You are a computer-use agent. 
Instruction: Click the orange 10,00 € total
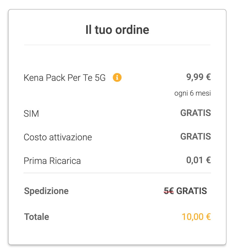(x=196, y=217)
